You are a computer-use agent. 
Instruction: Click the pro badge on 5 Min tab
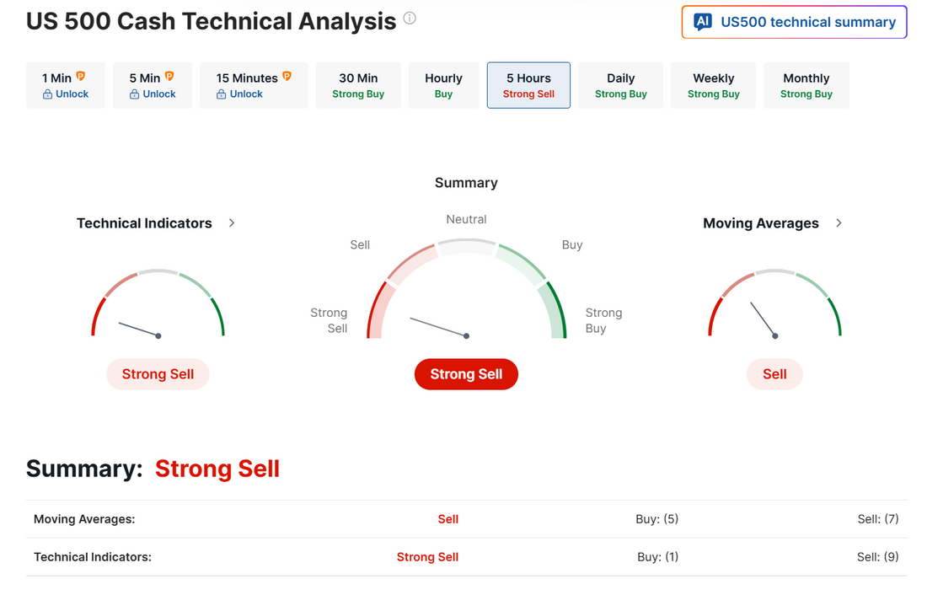[169, 77]
